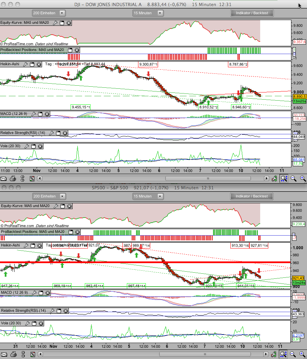Open wrench settings of DJI Heikin-Ashi chart
307x359 pixels.
[25, 64]
